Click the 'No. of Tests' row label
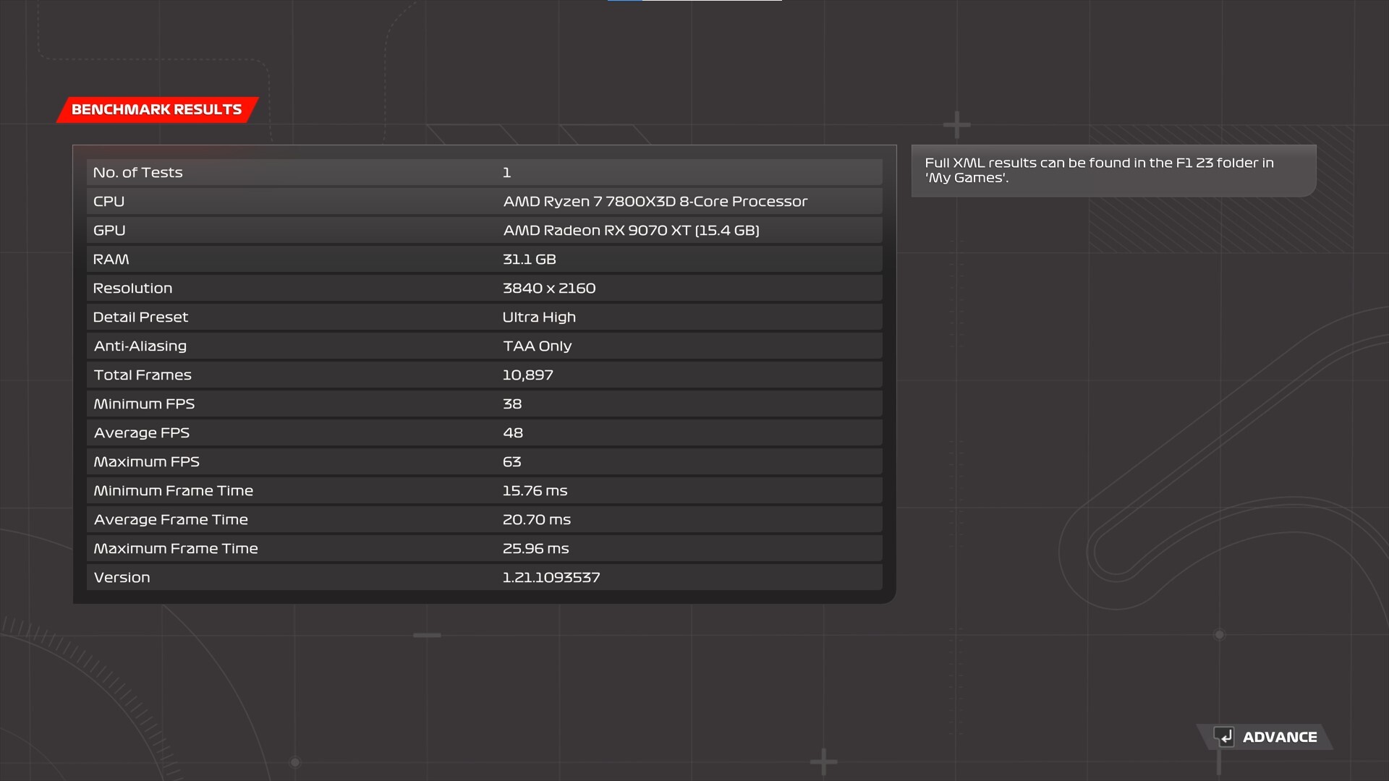Viewport: 1389px width, 781px height. pyautogui.click(x=137, y=173)
